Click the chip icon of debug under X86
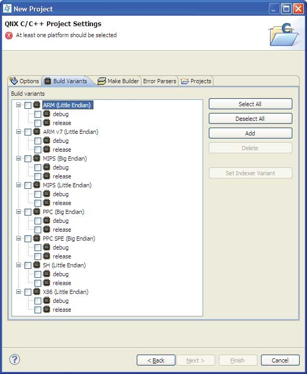Viewport: 307px width, 374px height. pyautogui.click(x=46, y=301)
